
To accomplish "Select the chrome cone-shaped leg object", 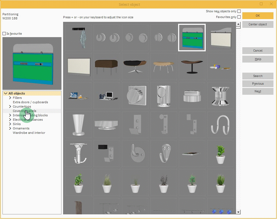I will 79,124.
